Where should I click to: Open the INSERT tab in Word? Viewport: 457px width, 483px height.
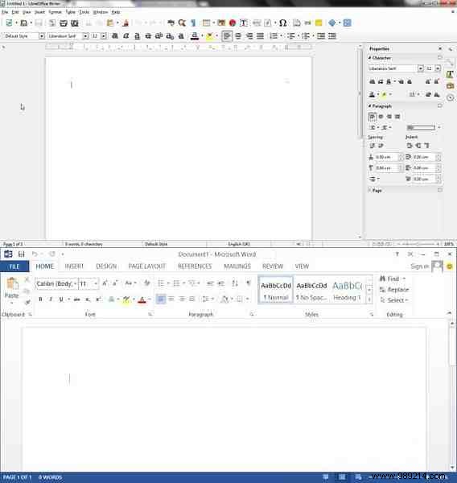[74, 266]
